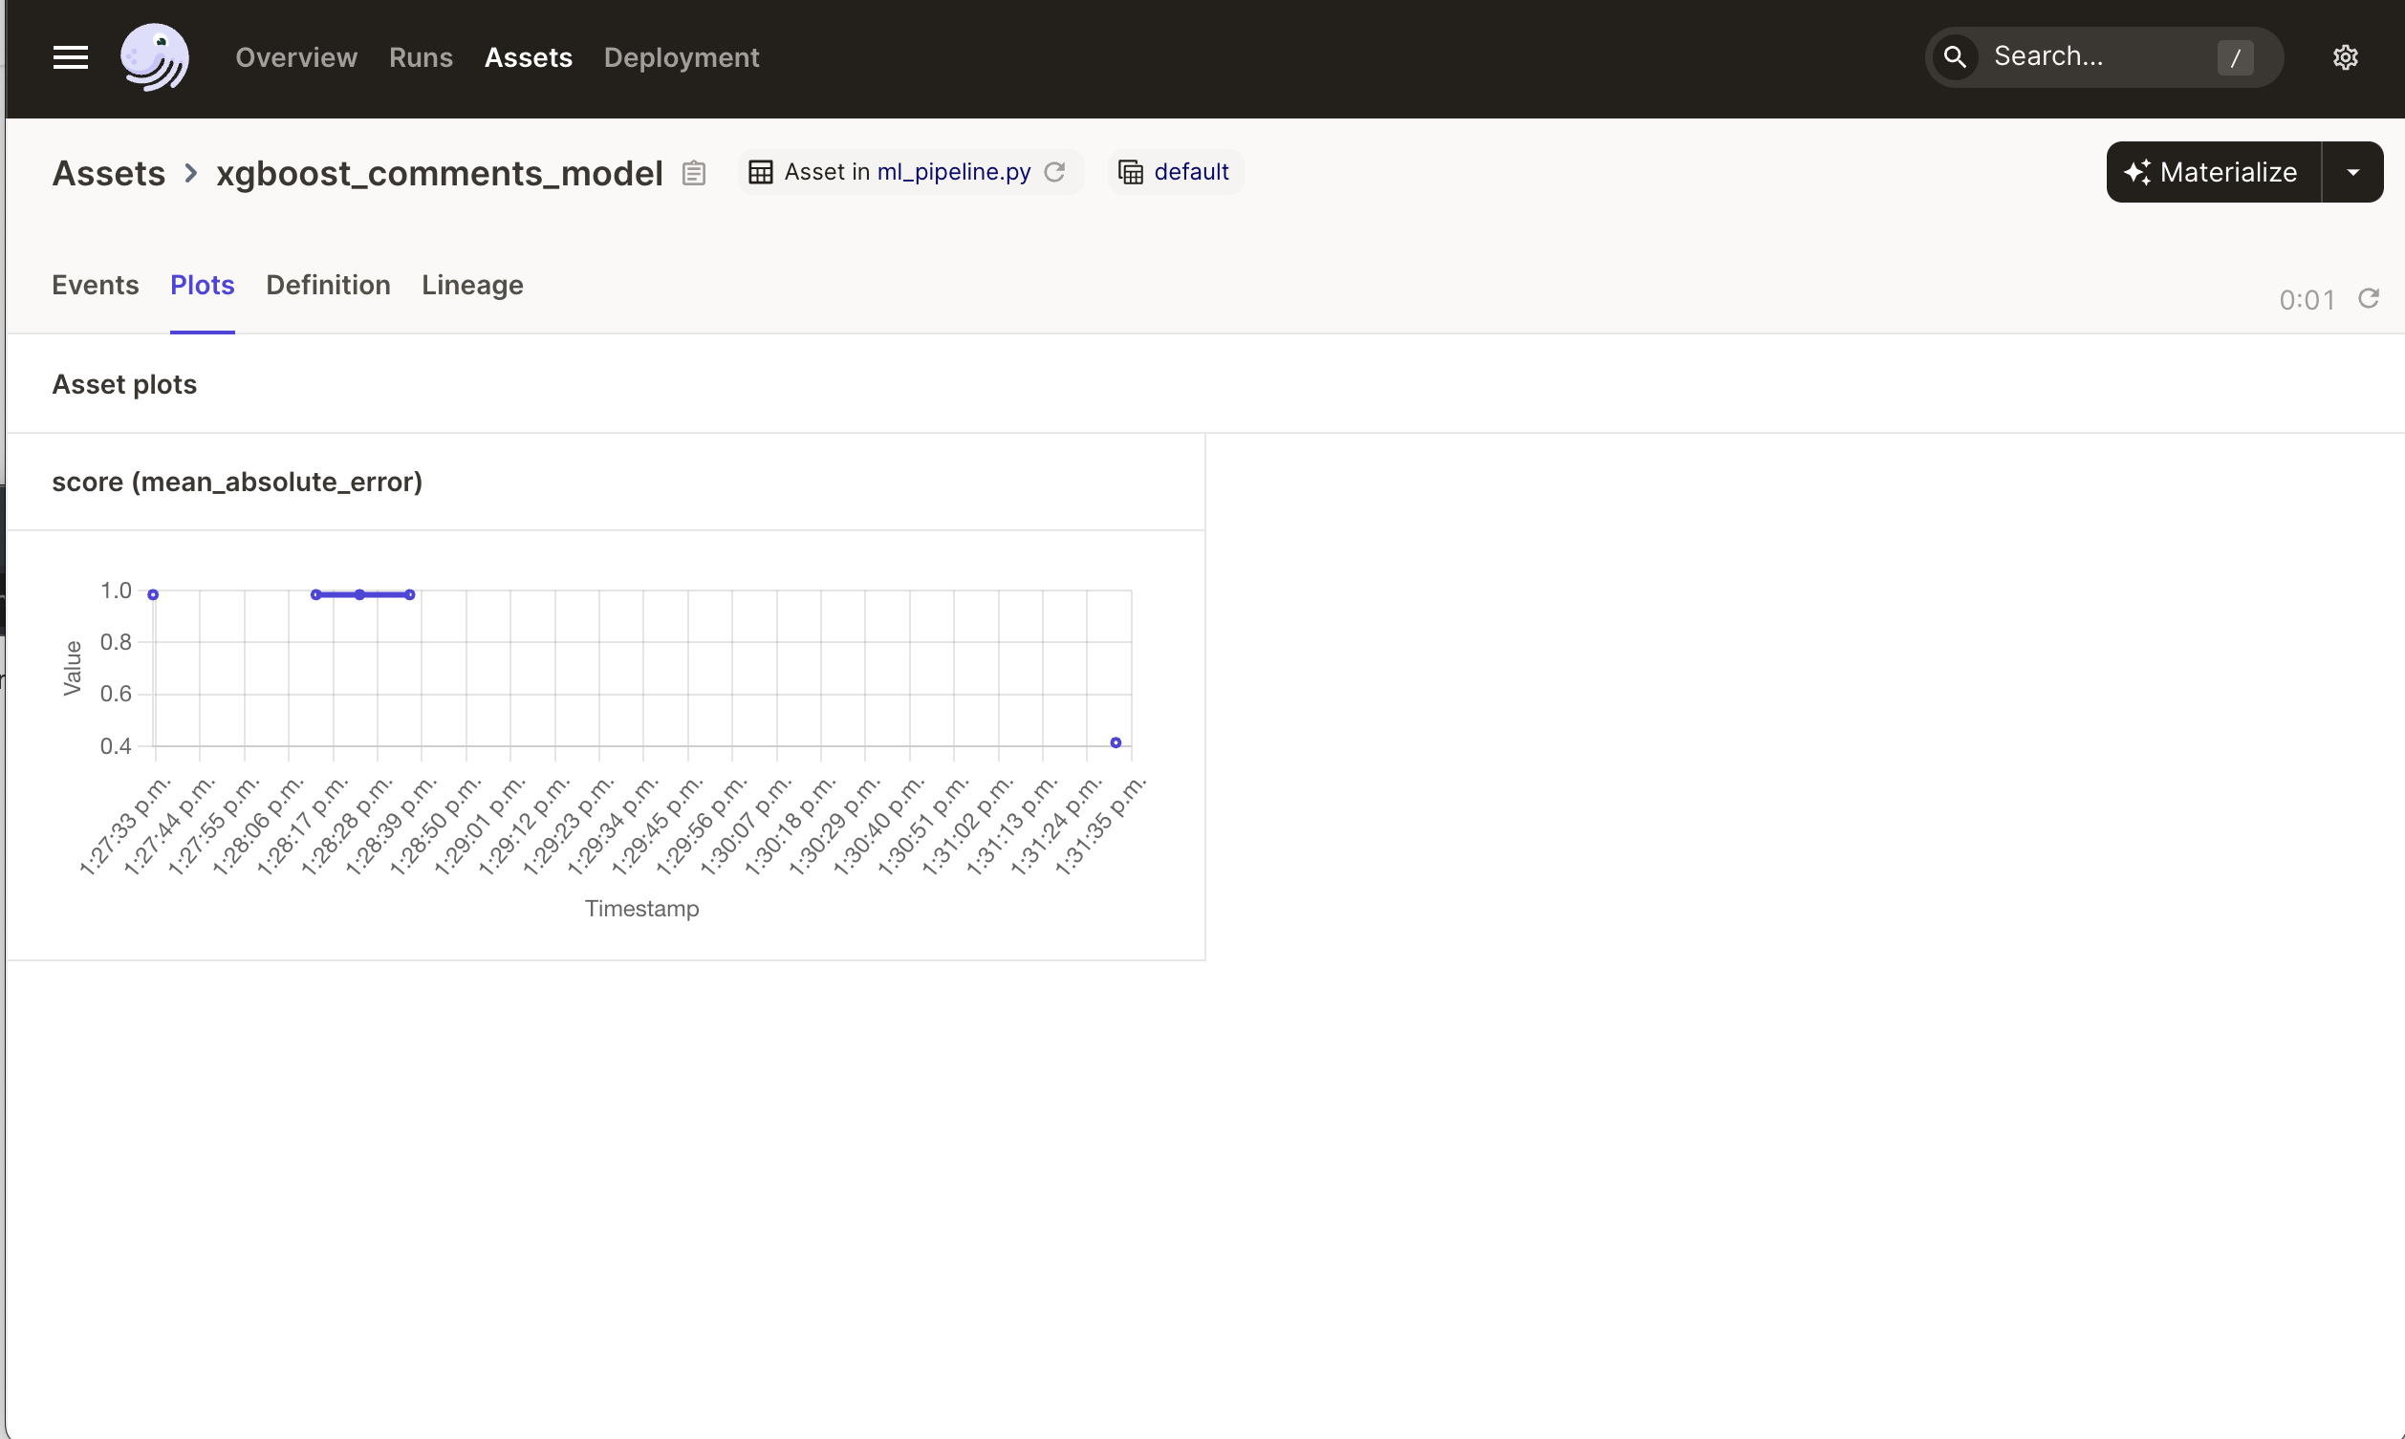Expand the Lineage tab panel
Screen dimensions: 2405x1439
(471, 285)
